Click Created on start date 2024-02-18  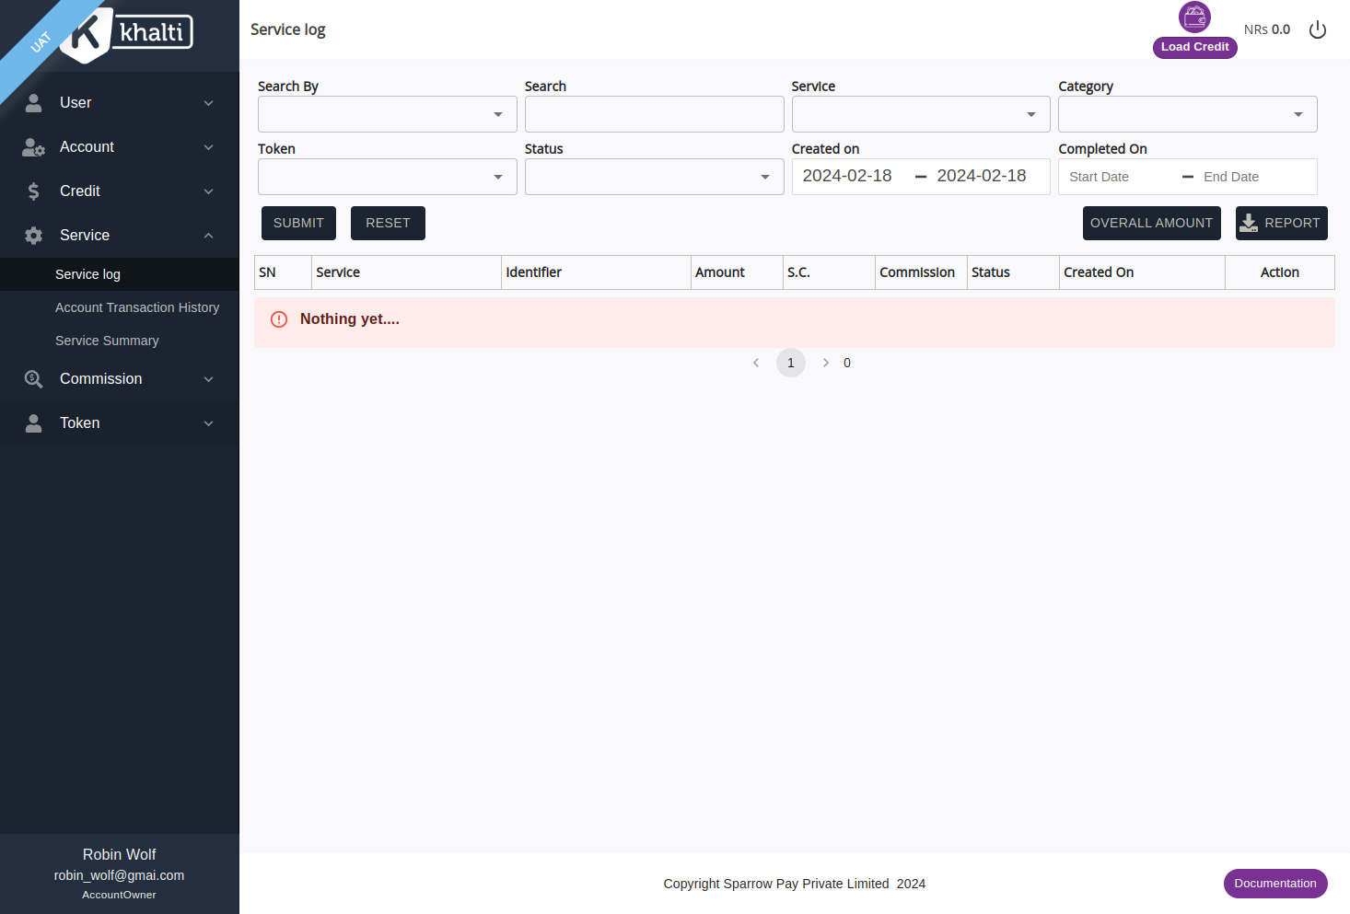coord(847,176)
